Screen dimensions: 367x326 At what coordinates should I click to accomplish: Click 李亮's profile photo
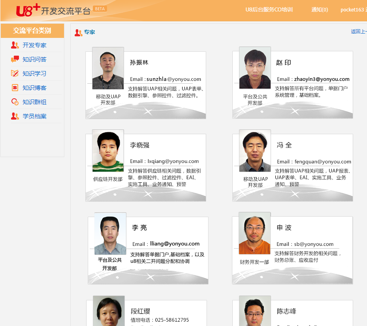coord(110,233)
